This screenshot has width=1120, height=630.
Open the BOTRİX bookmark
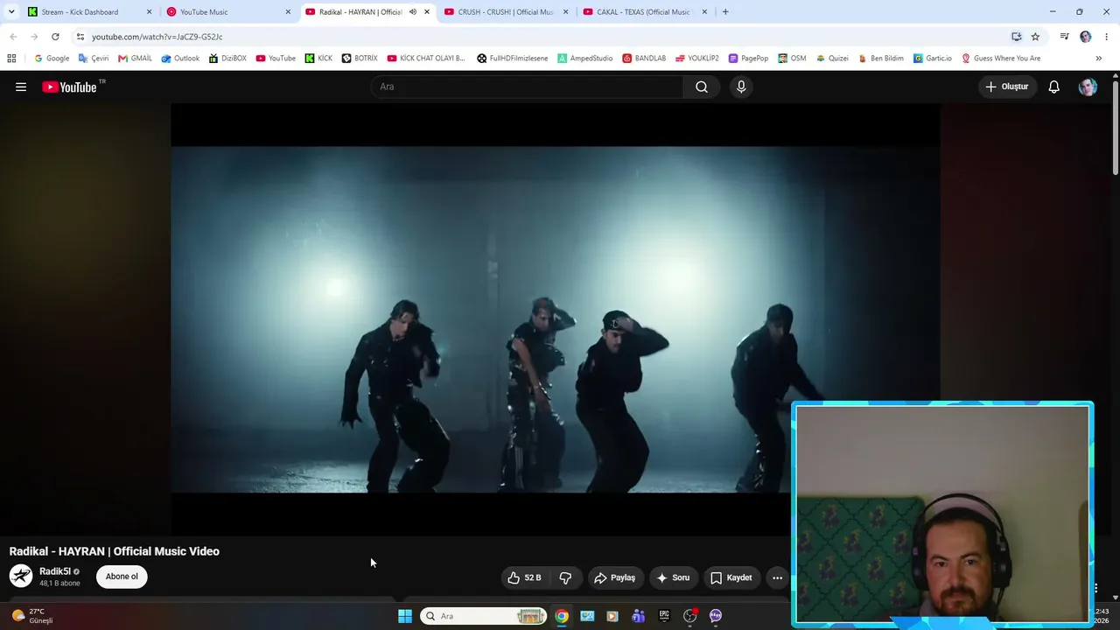tap(360, 59)
